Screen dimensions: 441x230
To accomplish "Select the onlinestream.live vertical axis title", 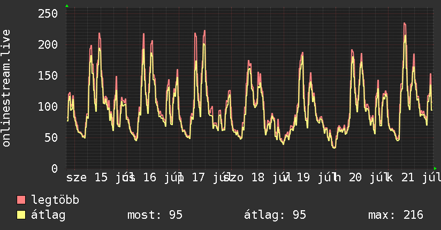I will click(6, 88).
